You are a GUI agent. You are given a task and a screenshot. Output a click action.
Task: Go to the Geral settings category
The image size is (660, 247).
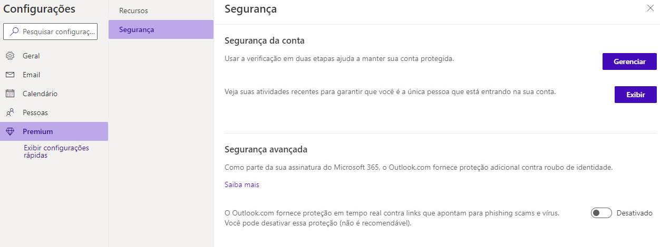54,56
